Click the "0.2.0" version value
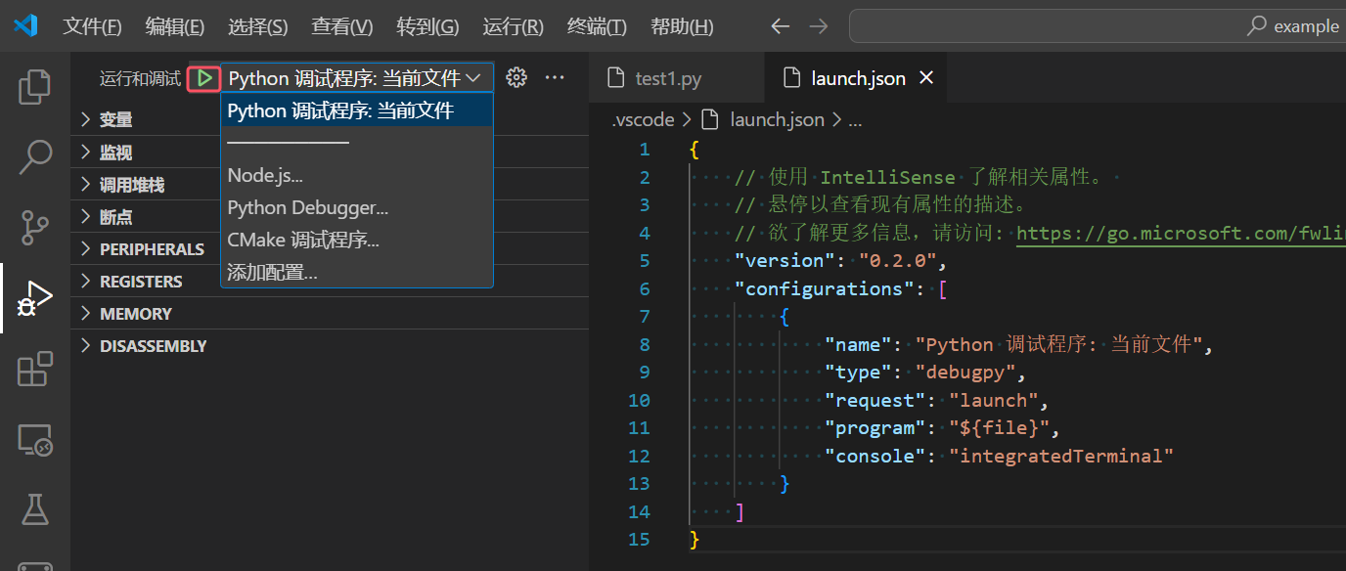The image size is (1346, 571). (x=898, y=261)
